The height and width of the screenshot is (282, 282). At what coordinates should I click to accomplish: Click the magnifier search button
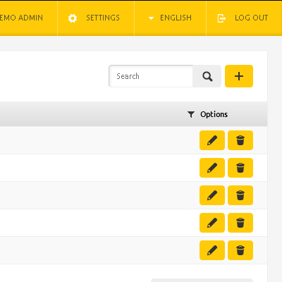pyautogui.click(x=207, y=76)
